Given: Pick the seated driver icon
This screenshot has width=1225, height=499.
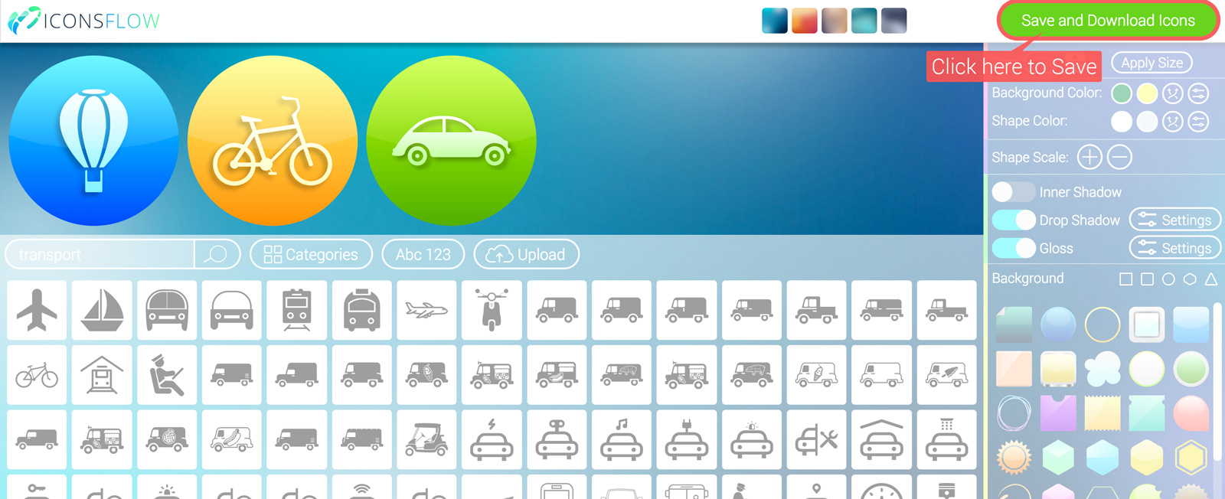Looking at the screenshot, I should (x=167, y=375).
